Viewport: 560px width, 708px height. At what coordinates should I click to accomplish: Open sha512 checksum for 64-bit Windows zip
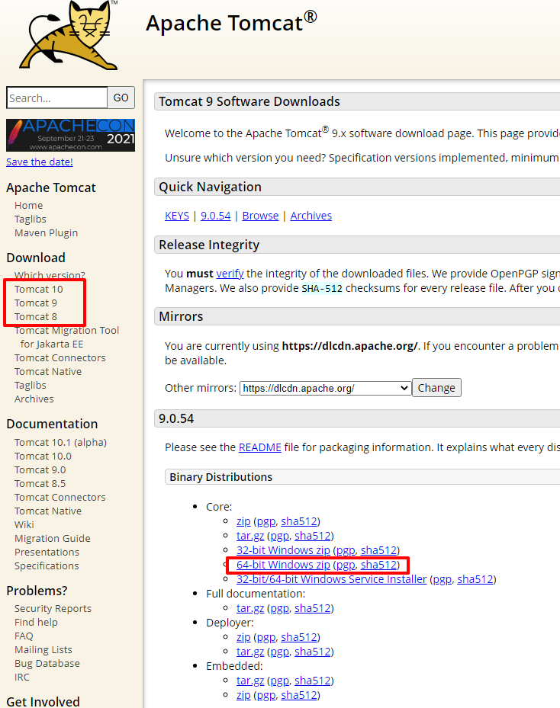(378, 565)
